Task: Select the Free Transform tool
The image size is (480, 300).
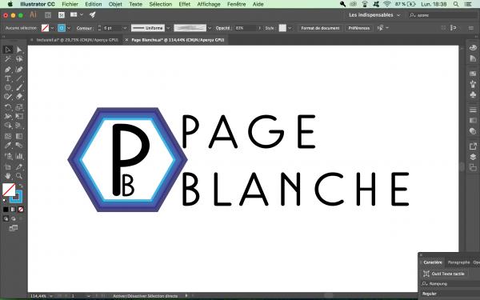Action: click(19, 116)
